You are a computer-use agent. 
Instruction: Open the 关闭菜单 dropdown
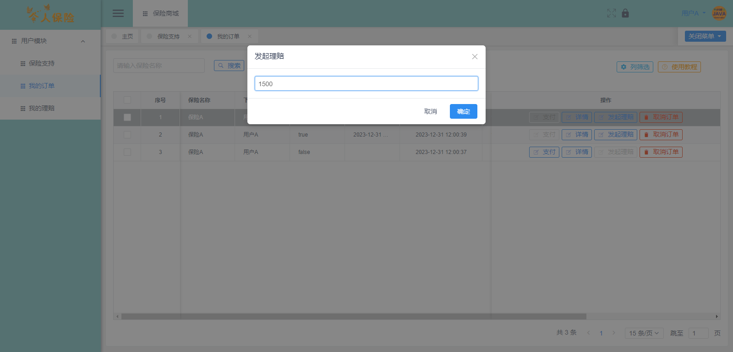tap(706, 36)
